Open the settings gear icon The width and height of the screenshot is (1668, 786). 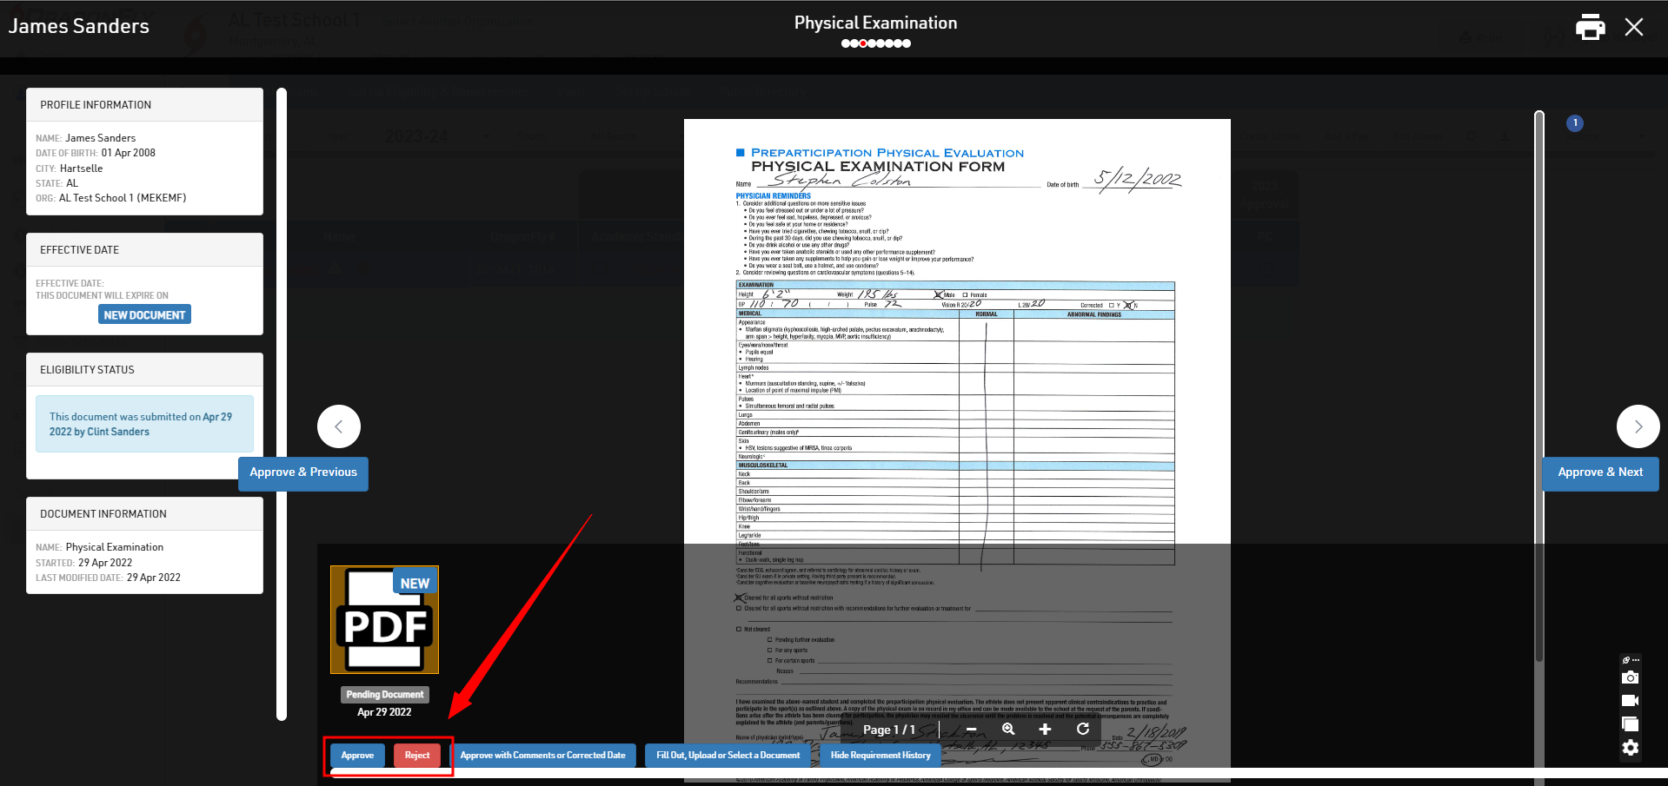pyautogui.click(x=1630, y=748)
